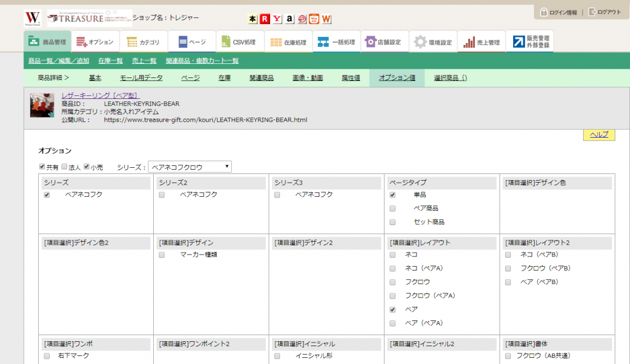Screen dimensions: 630x364
Task: Tick the フクロウ（ペアA） layout checkbox
Action: coord(393,296)
